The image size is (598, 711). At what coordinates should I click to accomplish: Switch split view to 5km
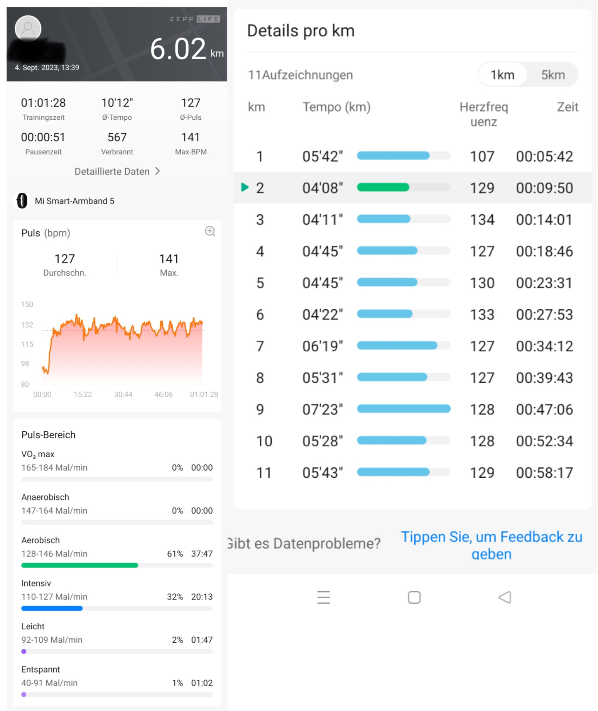tap(552, 75)
